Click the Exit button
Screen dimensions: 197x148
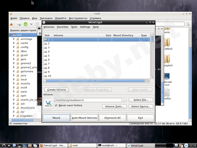(140, 118)
